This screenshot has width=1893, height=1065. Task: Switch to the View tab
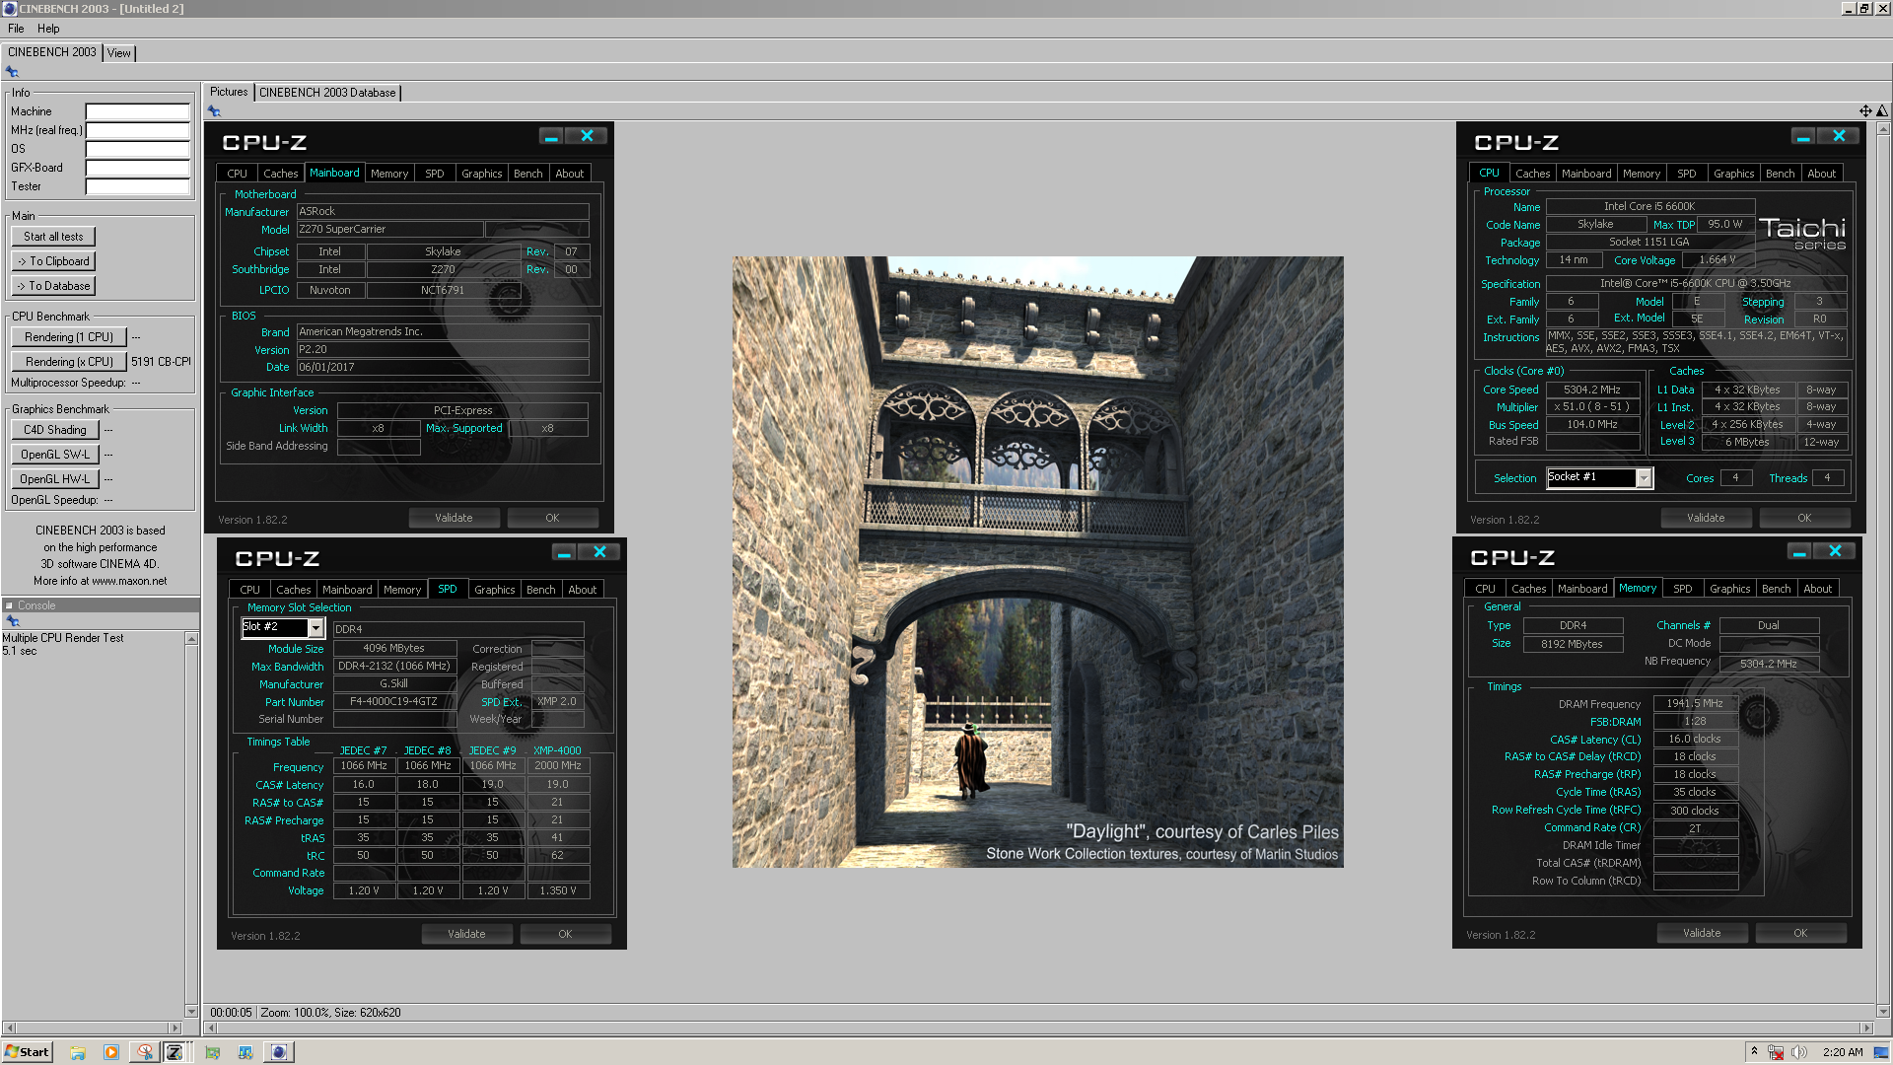(119, 53)
